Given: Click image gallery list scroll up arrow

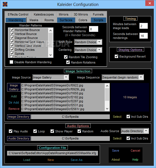Looking at the screenshot, I should click(x=107, y=86).
